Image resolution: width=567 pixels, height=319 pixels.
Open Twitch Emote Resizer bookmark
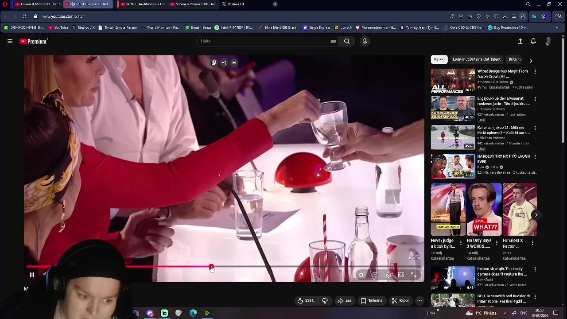[x=117, y=27]
